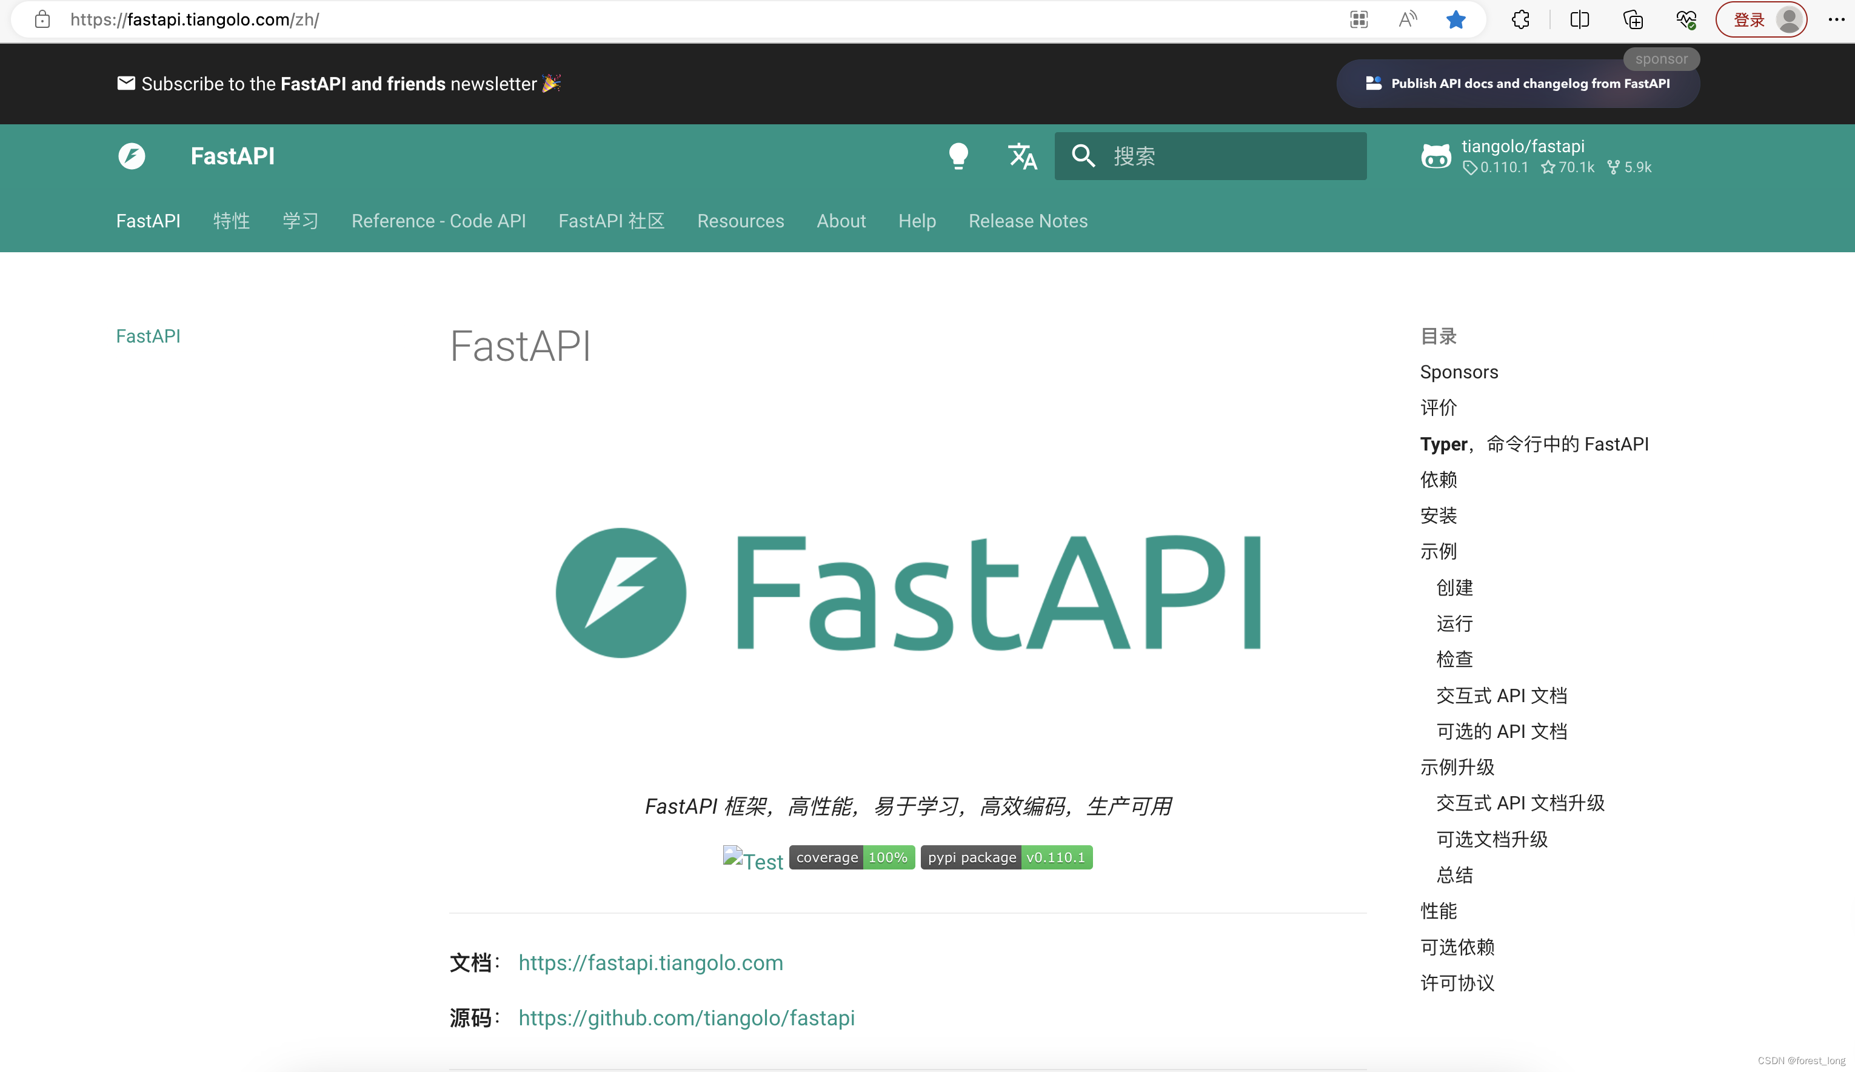Click the coverage 100% badge
Image resolution: width=1855 pixels, height=1072 pixels.
[852, 857]
